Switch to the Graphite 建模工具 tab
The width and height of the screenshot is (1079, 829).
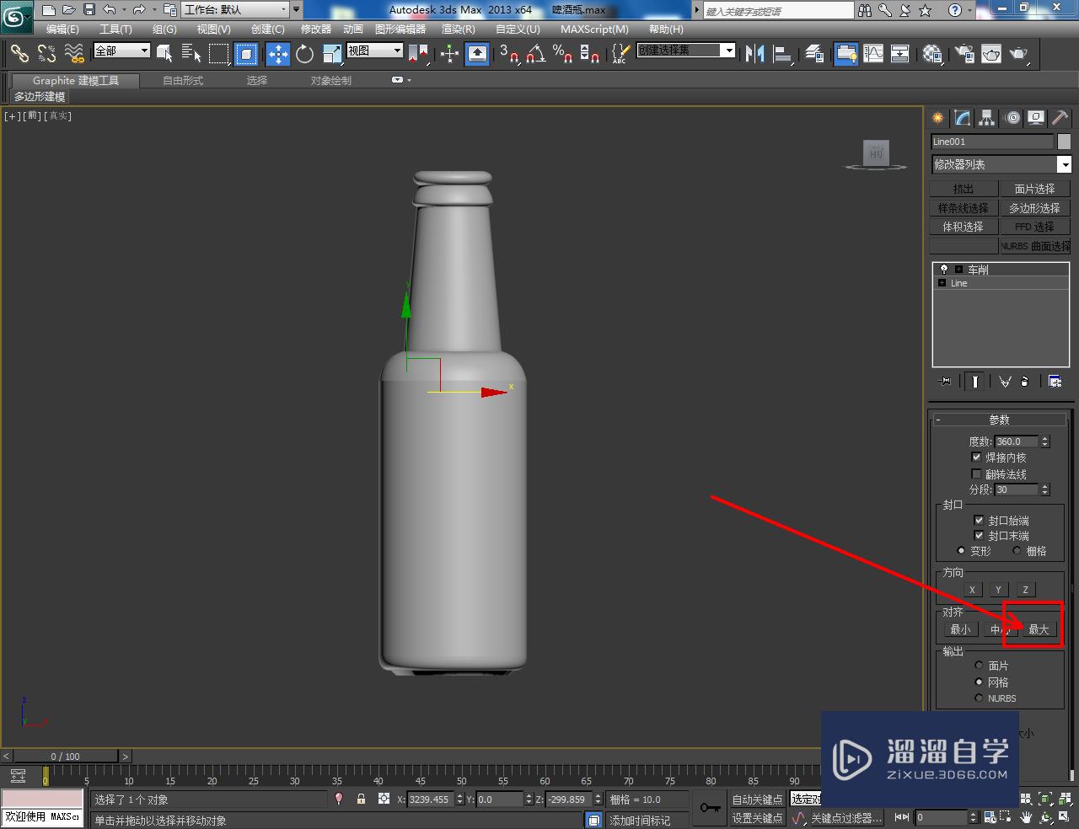(74, 81)
